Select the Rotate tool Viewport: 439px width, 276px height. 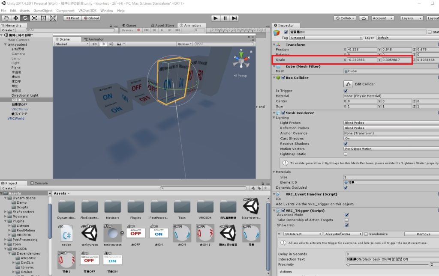pyautogui.click(x=25, y=18)
